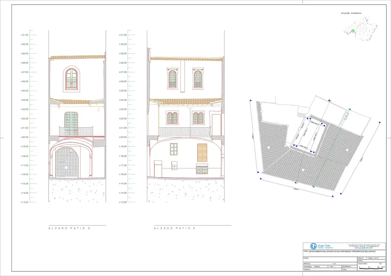Click the dark red section marker atop roof plan
391x276 pixels.
[x=330, y=100]
